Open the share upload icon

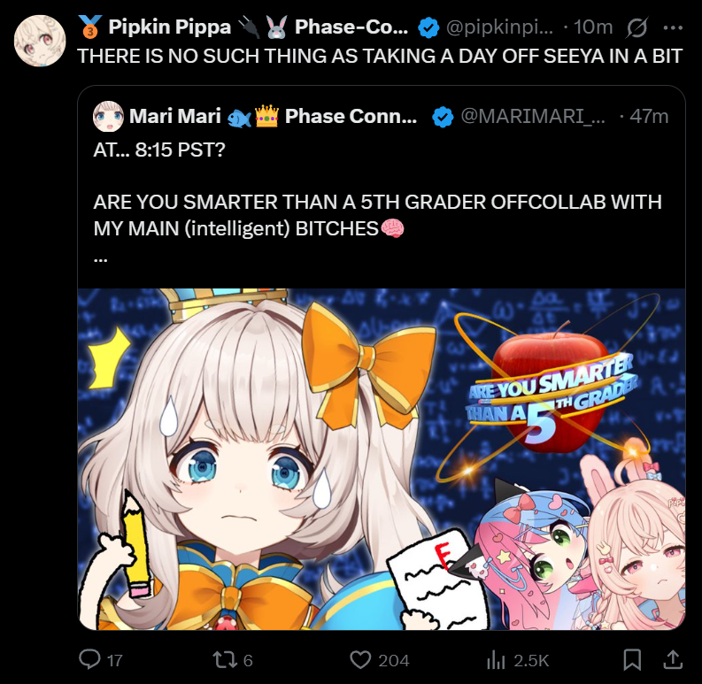tap(673, 659)
